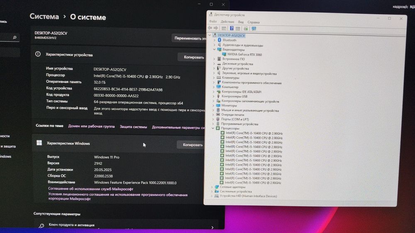Collapse the Видеоадаптеры node

tap(215, 49)
